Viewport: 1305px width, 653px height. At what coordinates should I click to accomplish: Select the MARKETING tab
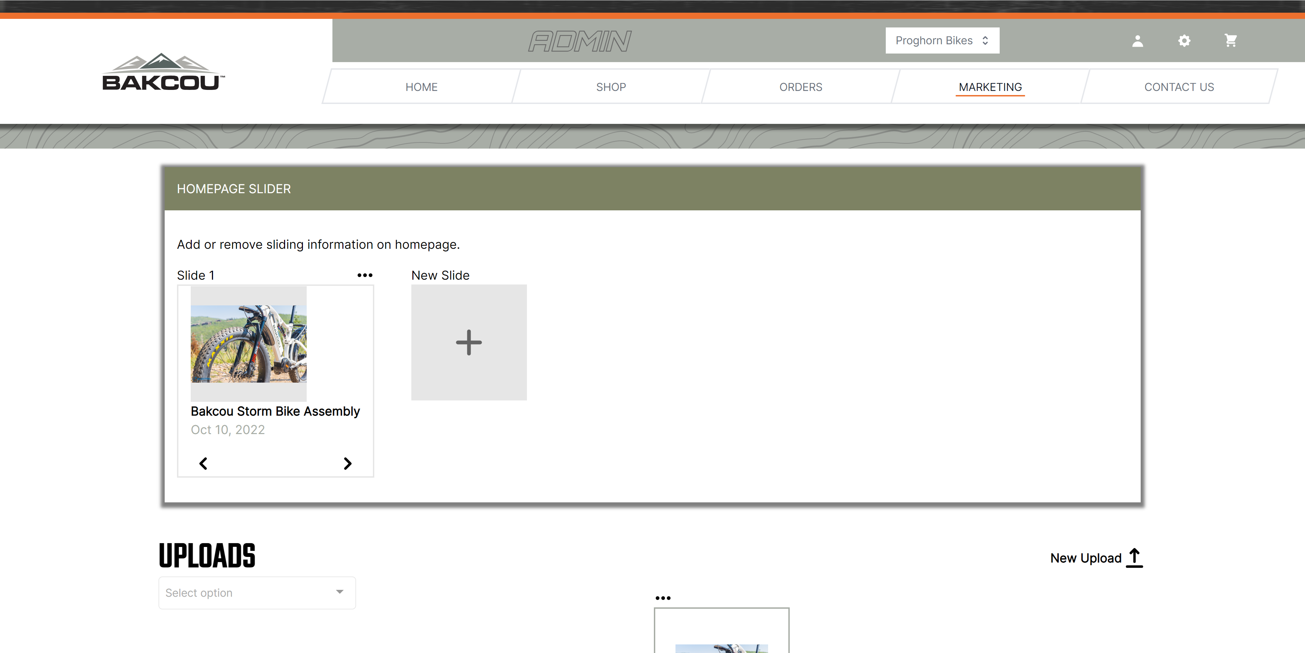pos(990,87)
